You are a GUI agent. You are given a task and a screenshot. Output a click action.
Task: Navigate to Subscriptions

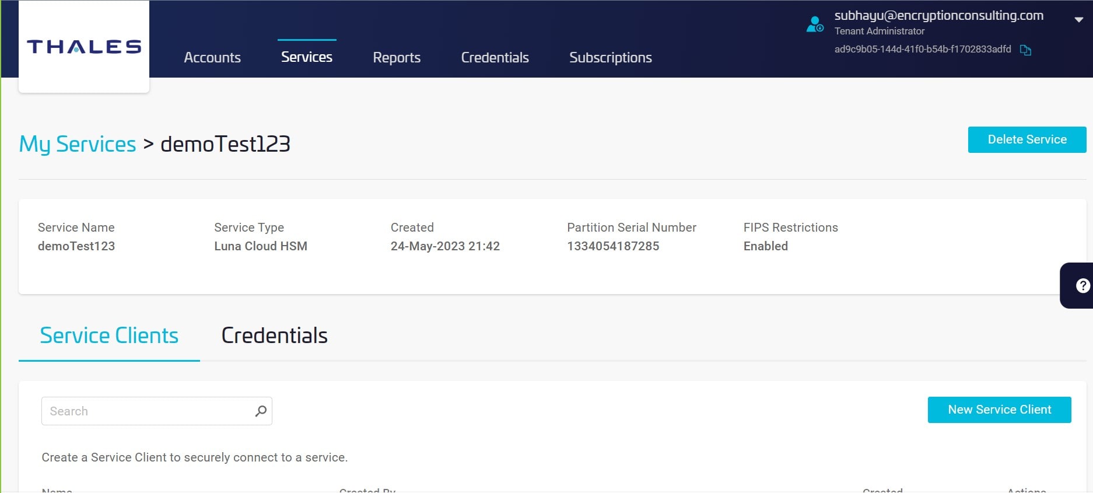click(610, 57)
